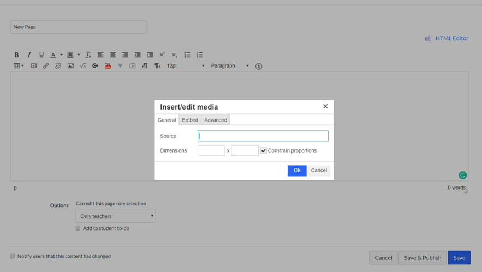Click the italic formatting icon
Viewport: 482px width, 272px height.
pos(29,55)
